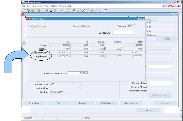Click the Switch Responsibility toolbar icon
Image resolution: width=183 pixels, height=121 pixels.
(x=47, y=10)
